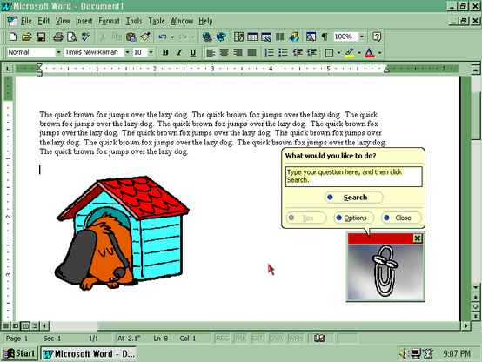Click the Office Assistant help icon
Screen dimensions: 482x362
point(377,37)
